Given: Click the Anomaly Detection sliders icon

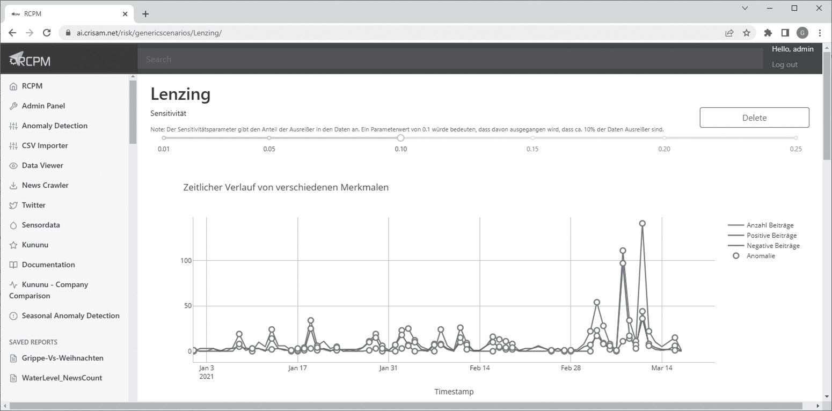Looking at the screenshot, I should click(13, 126).
